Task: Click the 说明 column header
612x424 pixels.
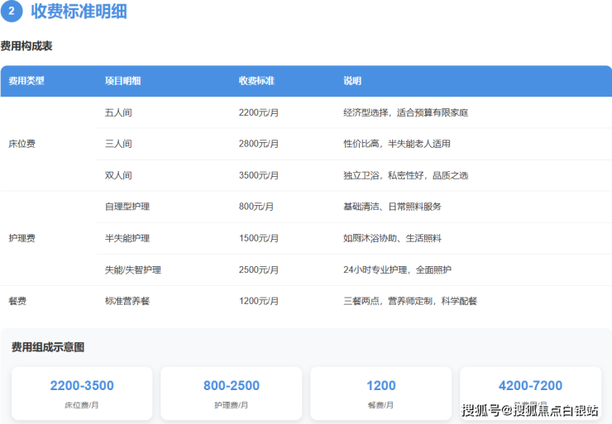Action: tap(352, 81)
